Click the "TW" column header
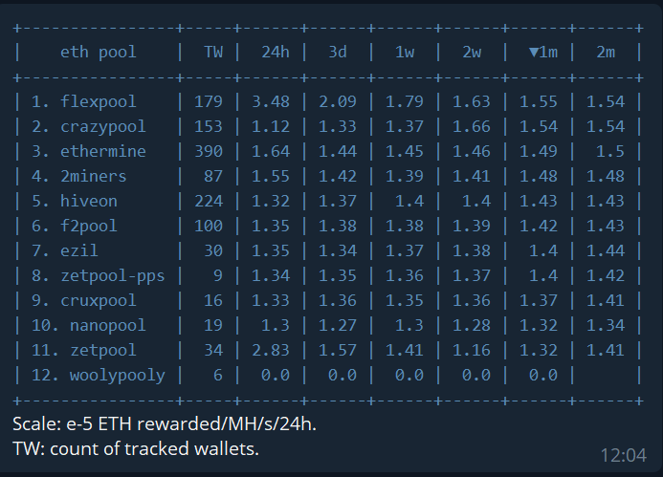This screenshot has width=663, height=477. 213,53
